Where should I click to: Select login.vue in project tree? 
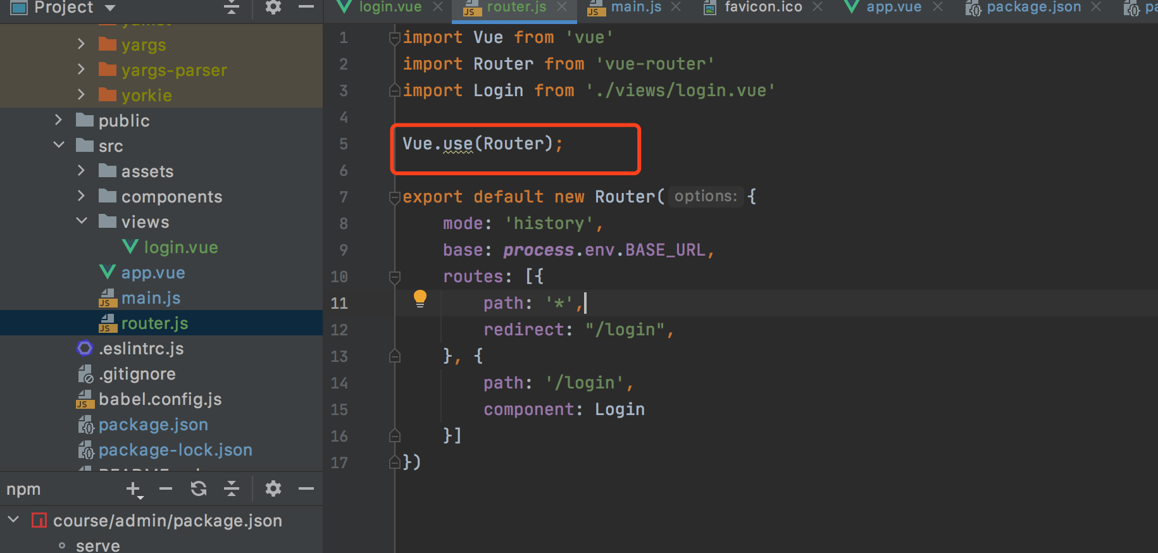coord(181,247)
